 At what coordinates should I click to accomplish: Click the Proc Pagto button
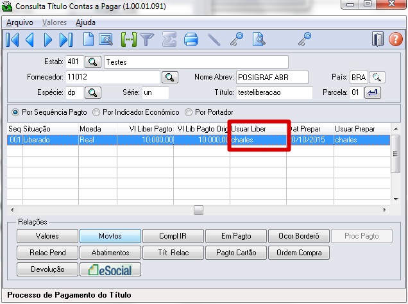point(362,236)
